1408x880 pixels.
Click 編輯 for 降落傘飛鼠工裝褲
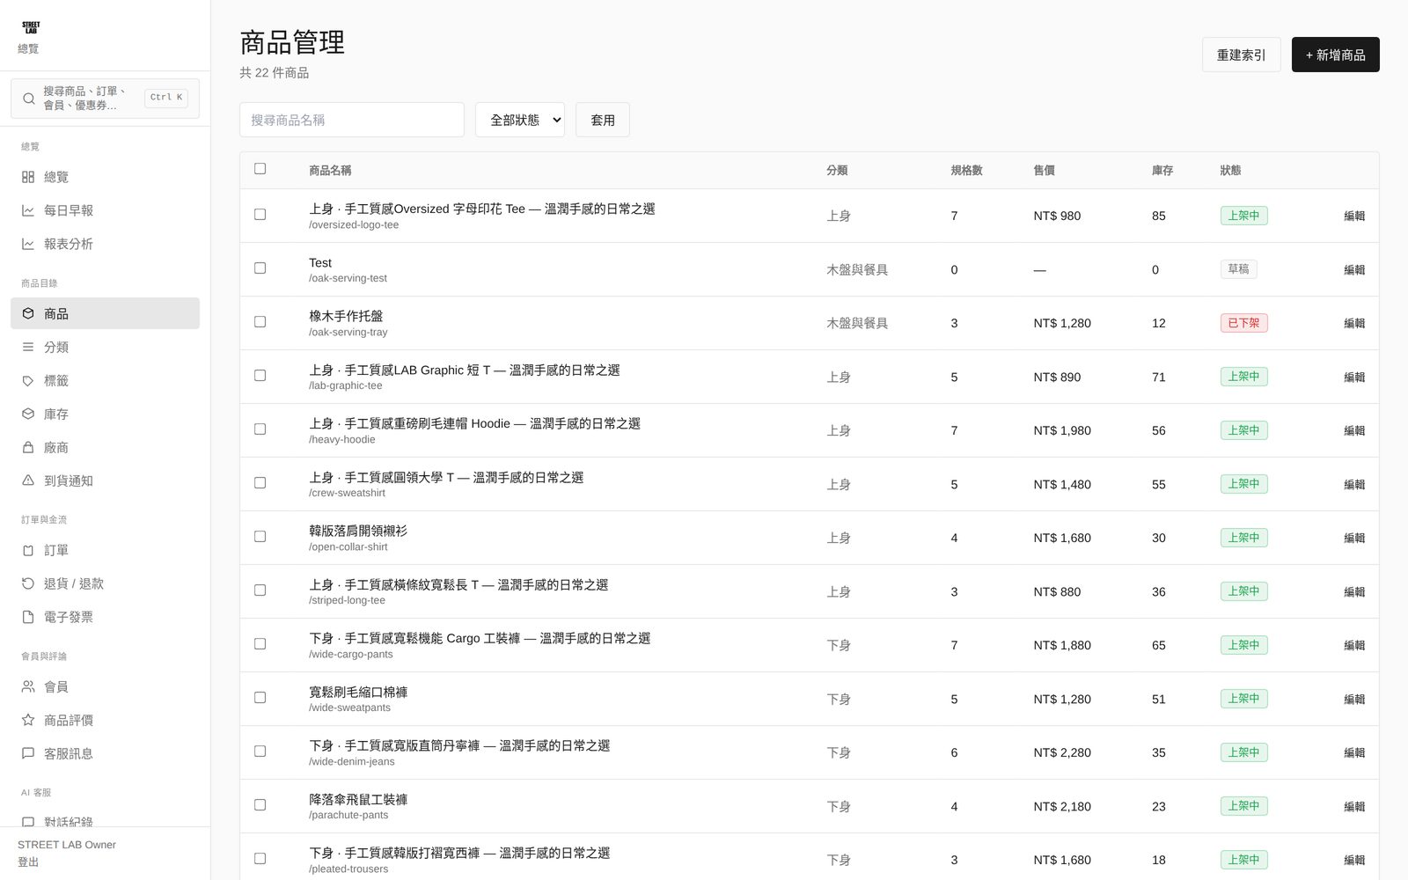click(1354, 806)
